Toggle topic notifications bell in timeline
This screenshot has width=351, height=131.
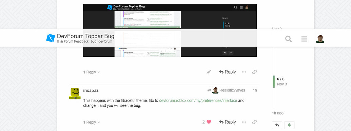click(289, 125)
